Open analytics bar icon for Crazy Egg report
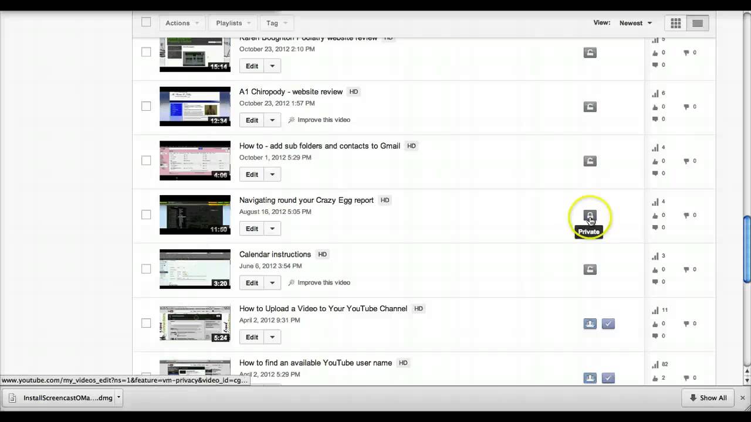This screenshot has height=422, width=751. [655, 202]
